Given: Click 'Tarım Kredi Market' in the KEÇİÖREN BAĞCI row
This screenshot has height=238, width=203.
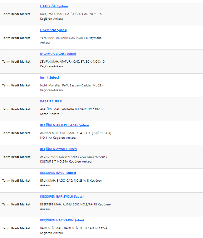Looking at the screenshot, I should click(16, 181).
